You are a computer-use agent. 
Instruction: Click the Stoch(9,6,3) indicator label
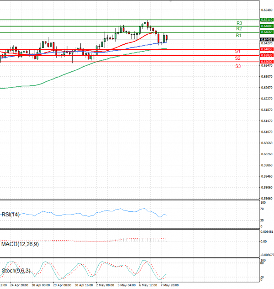(16, 271)
